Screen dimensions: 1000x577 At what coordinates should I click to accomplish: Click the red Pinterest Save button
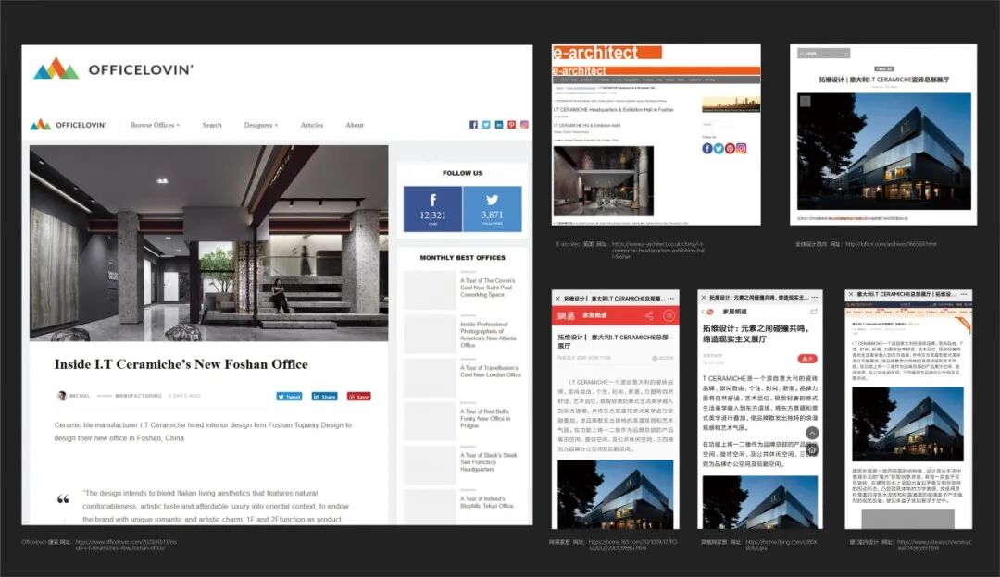coord(359,396)
